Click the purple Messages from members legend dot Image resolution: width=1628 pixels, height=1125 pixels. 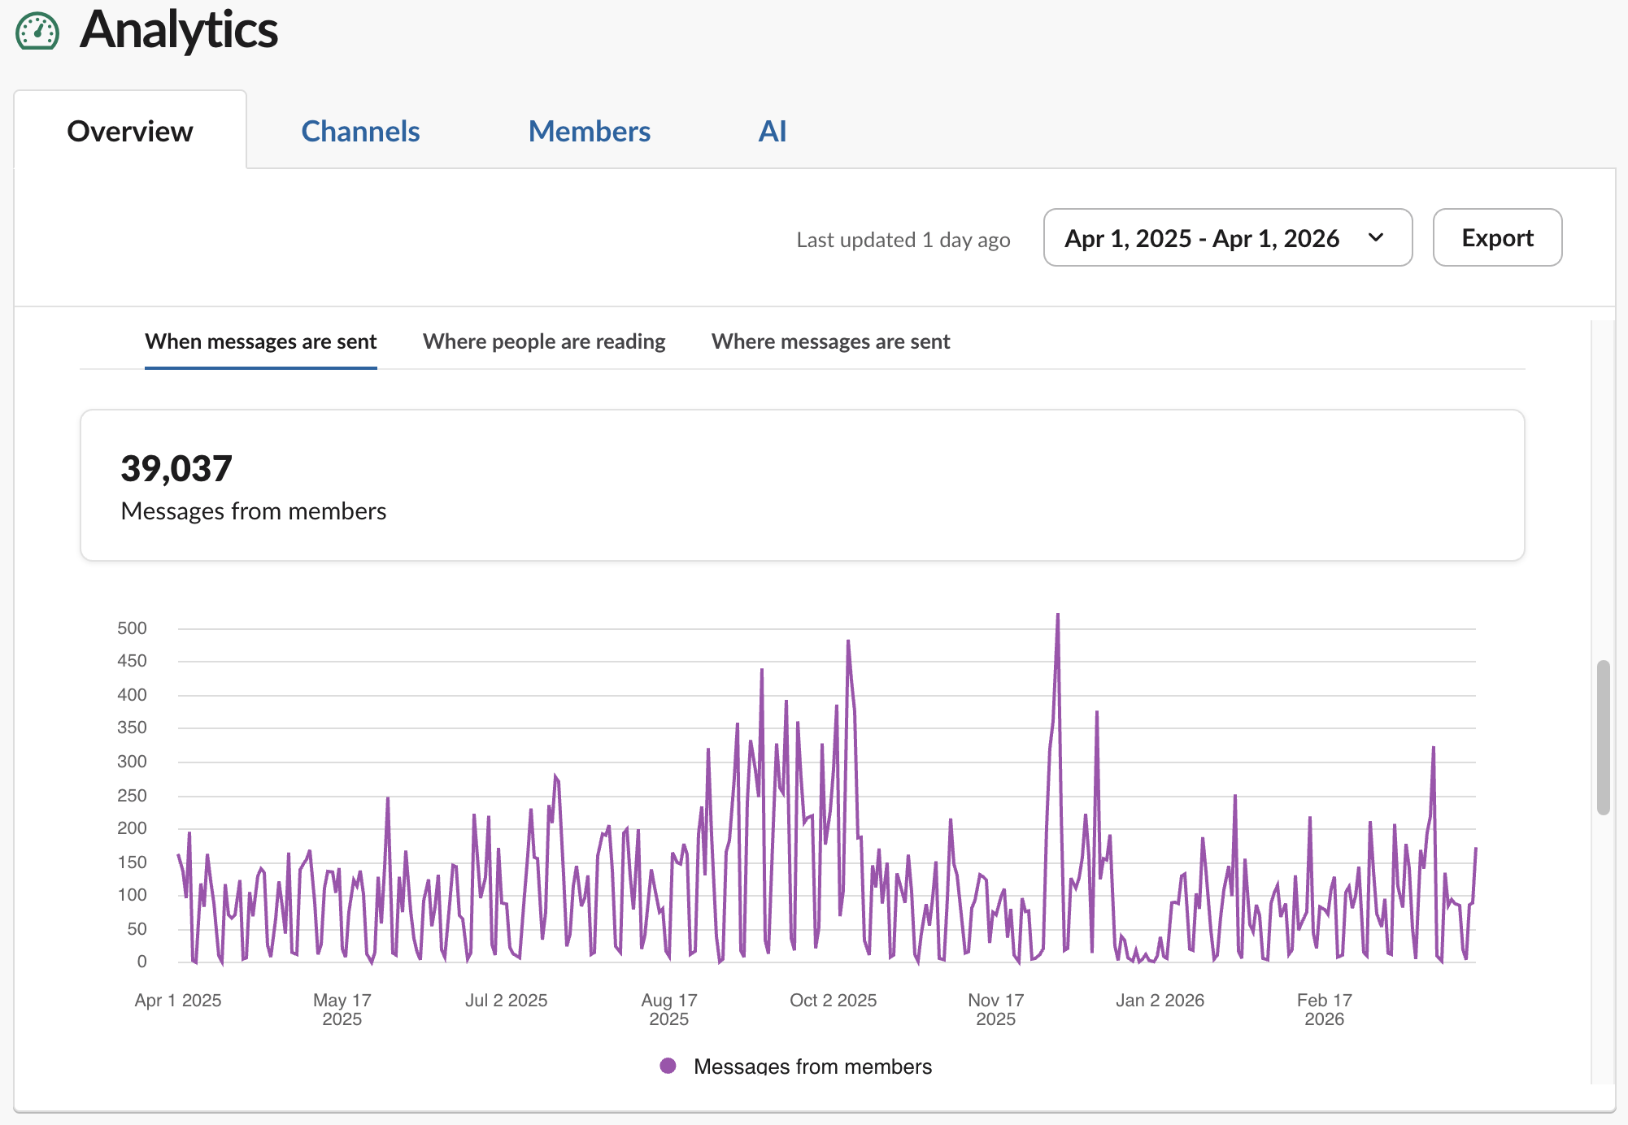click(668, 1066)
